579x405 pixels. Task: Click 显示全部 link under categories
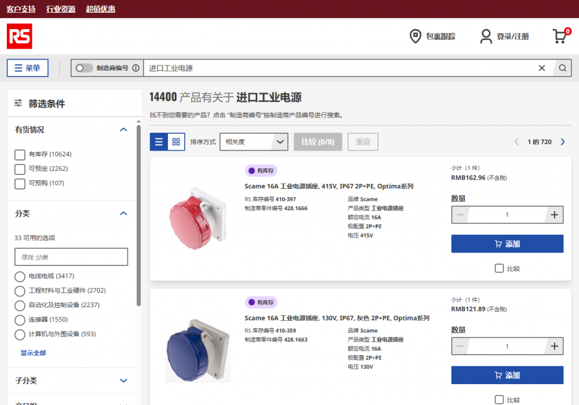[x=33, y=353]
